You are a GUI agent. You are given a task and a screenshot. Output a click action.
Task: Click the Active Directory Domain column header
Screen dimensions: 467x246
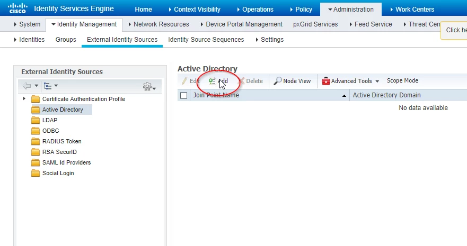(x=386, y=95)
